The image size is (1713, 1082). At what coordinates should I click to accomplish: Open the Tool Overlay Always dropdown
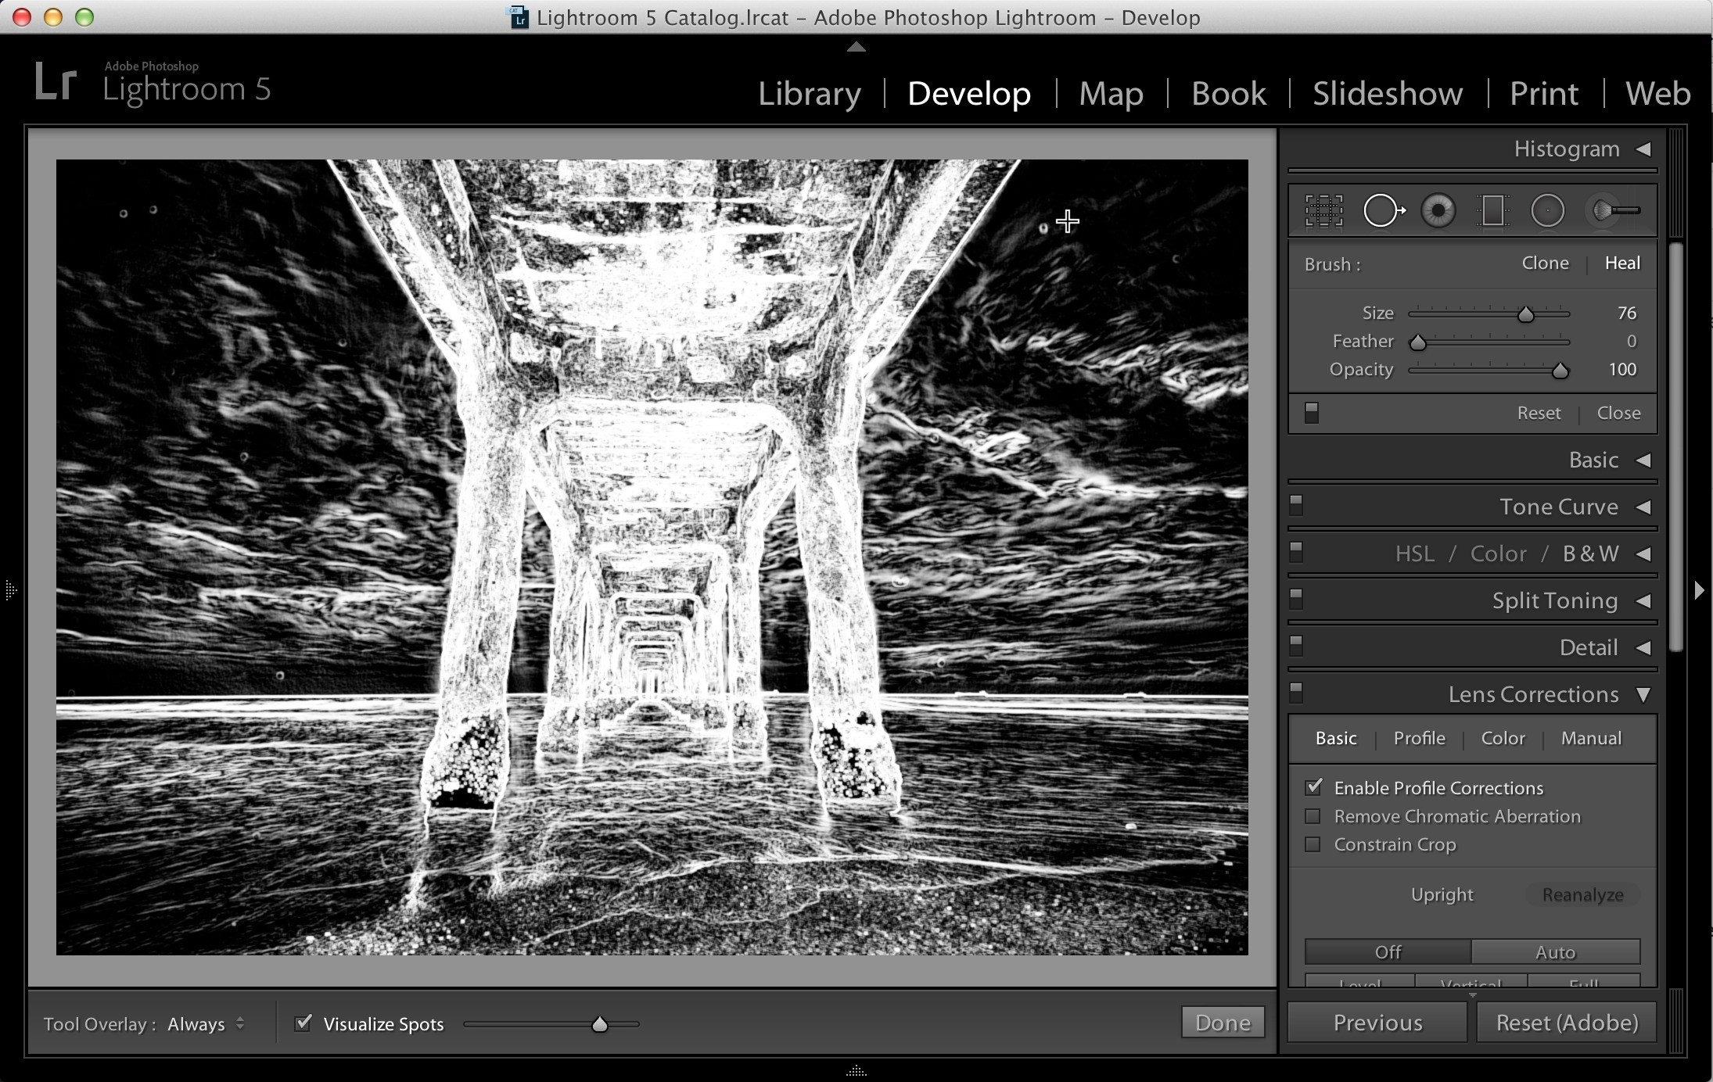[206, 1023]
